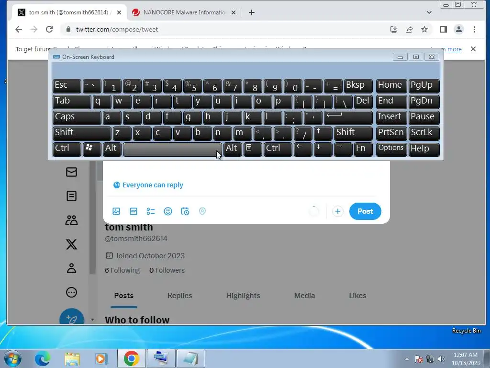Bookmark this page with star icon
This screenshot has width=490, height=368.
(424, 29)
